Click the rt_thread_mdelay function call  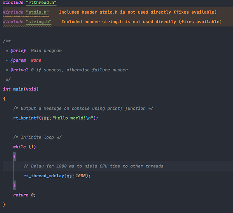(x=44, y=176)
